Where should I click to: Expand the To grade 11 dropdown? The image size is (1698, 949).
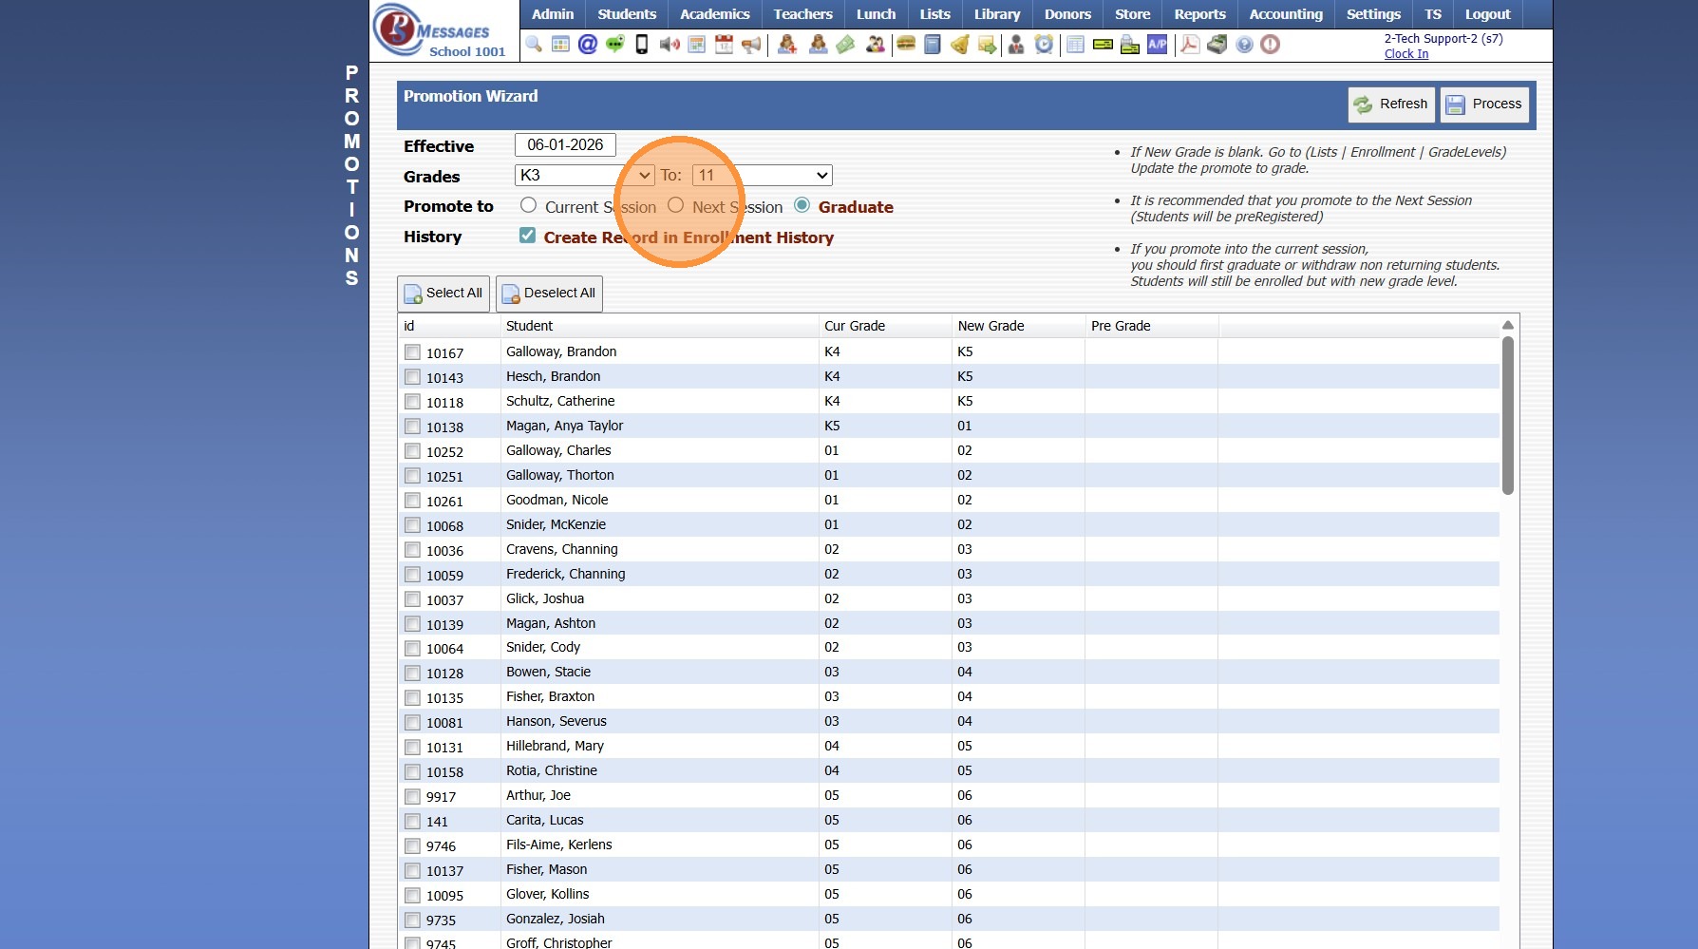(x=762, y=176)
